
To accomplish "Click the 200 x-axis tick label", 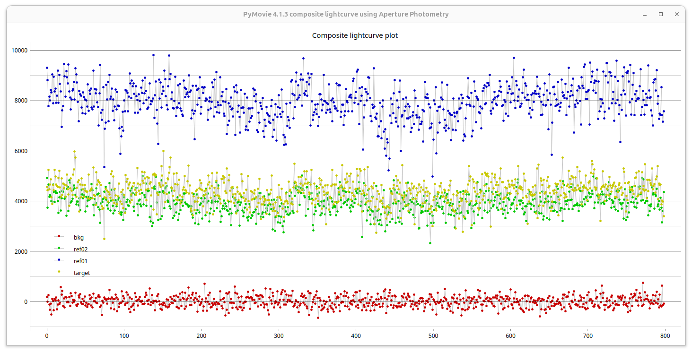I will [201, 336].
